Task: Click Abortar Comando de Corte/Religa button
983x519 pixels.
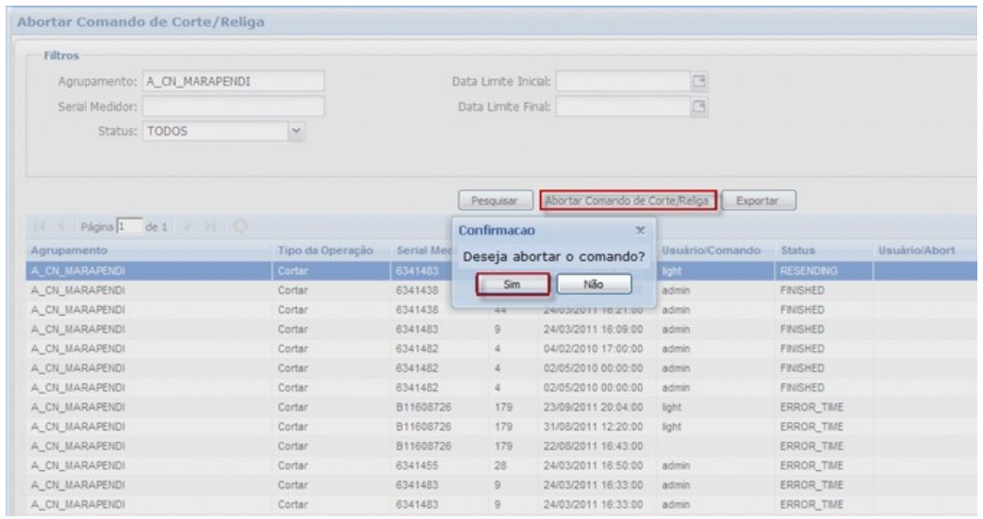Action: point(628,200)
